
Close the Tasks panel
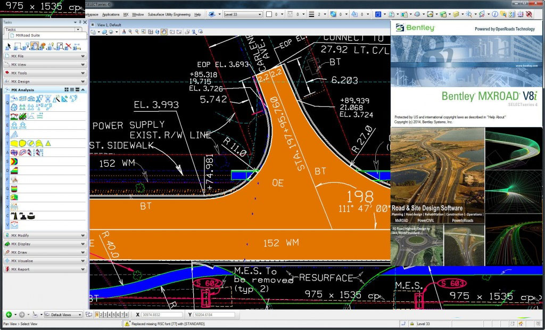pyautogui.click(x=85, y=22)
